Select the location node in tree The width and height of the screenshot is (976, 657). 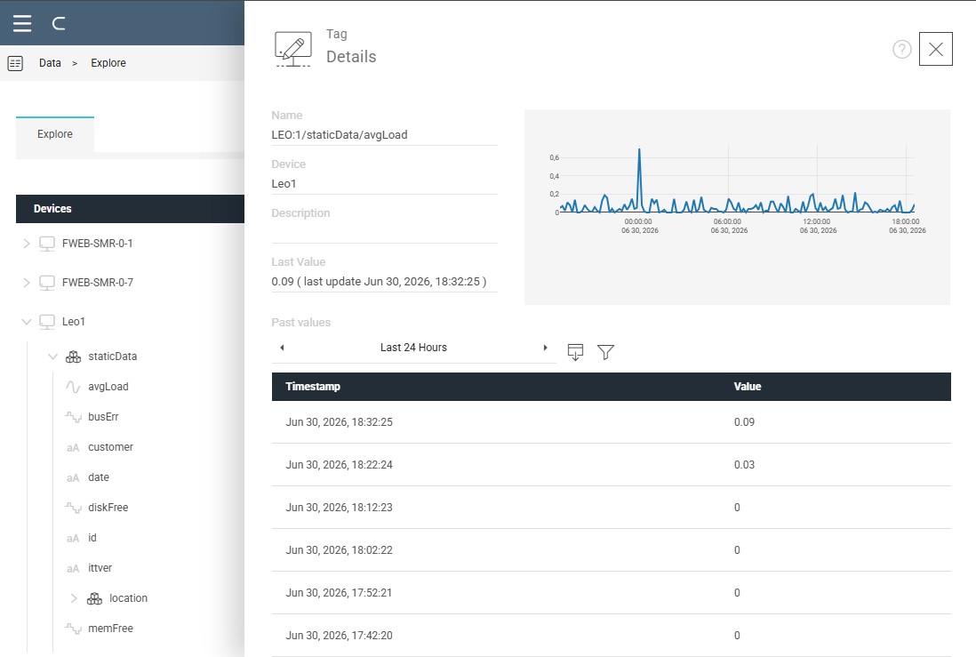click(x=128, y=598)
